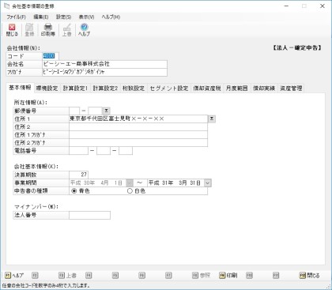Switch to the 資産管理 tab
Viewport: 332px width, 290px height.
point(291,89)
